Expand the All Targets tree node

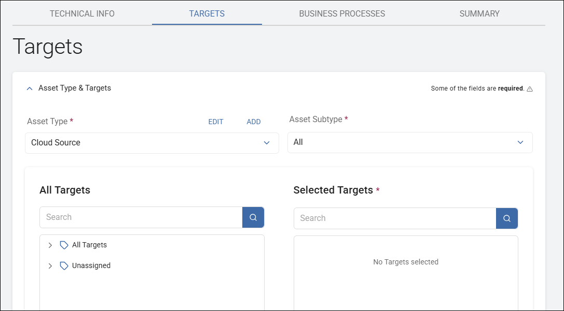[50, 244]
